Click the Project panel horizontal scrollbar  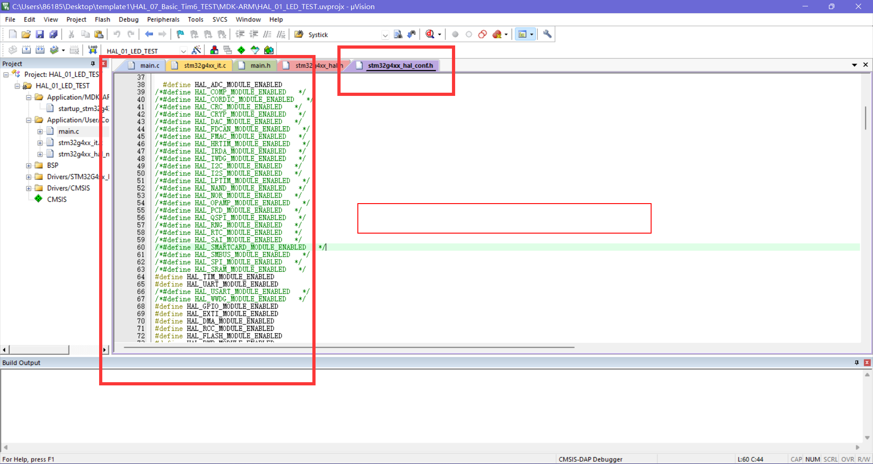point(39,349)
